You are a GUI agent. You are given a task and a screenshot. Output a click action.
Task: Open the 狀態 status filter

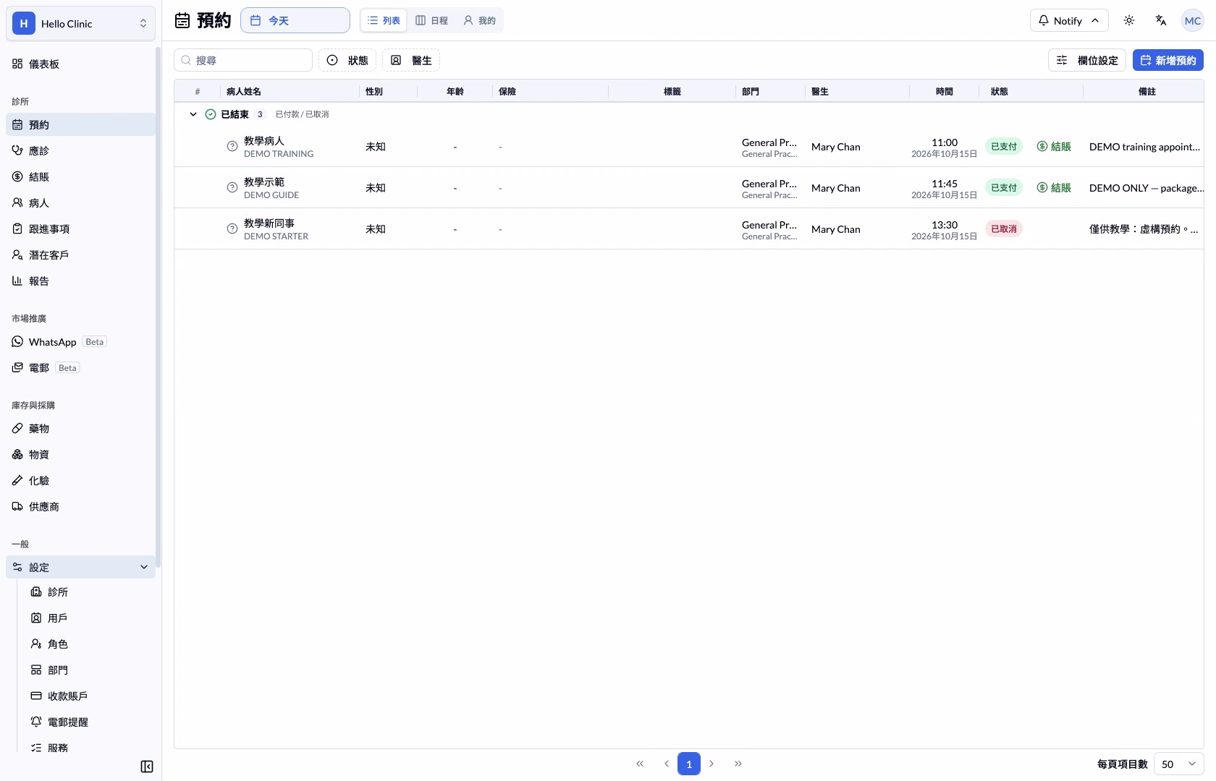click(x=347, y=60)
